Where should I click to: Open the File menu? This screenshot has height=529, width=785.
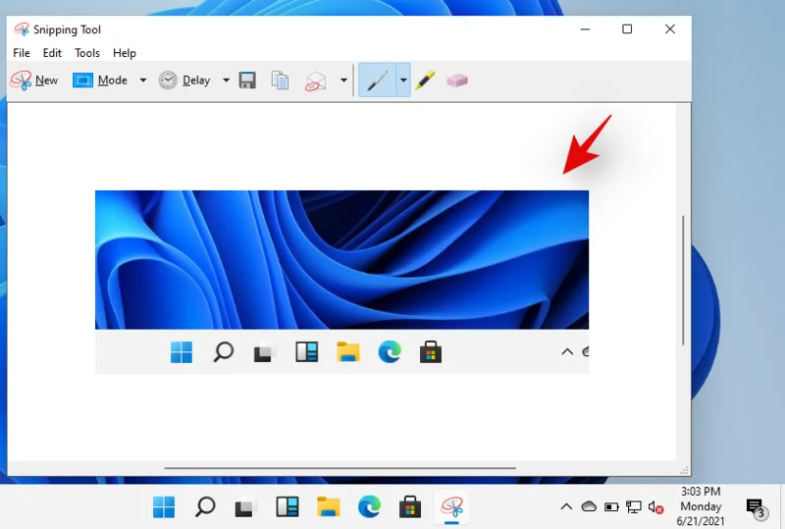pyautogui.click(x=22, y=53)
